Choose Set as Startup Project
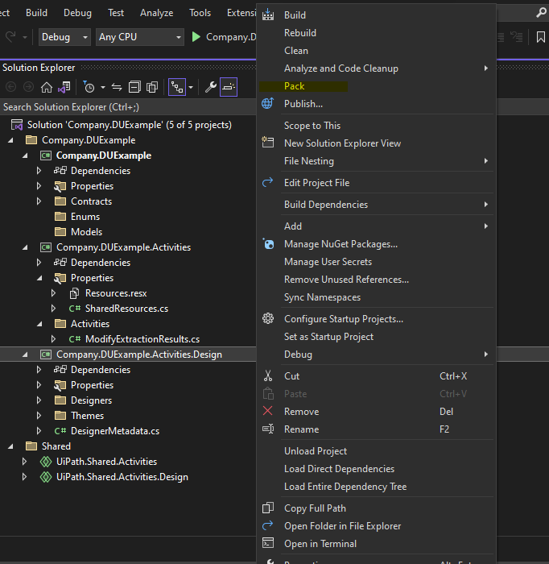Image resolution: width=549 pixels, height=564 pixels. [376, 337]
